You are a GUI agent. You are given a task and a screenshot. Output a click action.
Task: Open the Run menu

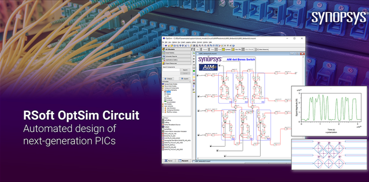[179, 42]
